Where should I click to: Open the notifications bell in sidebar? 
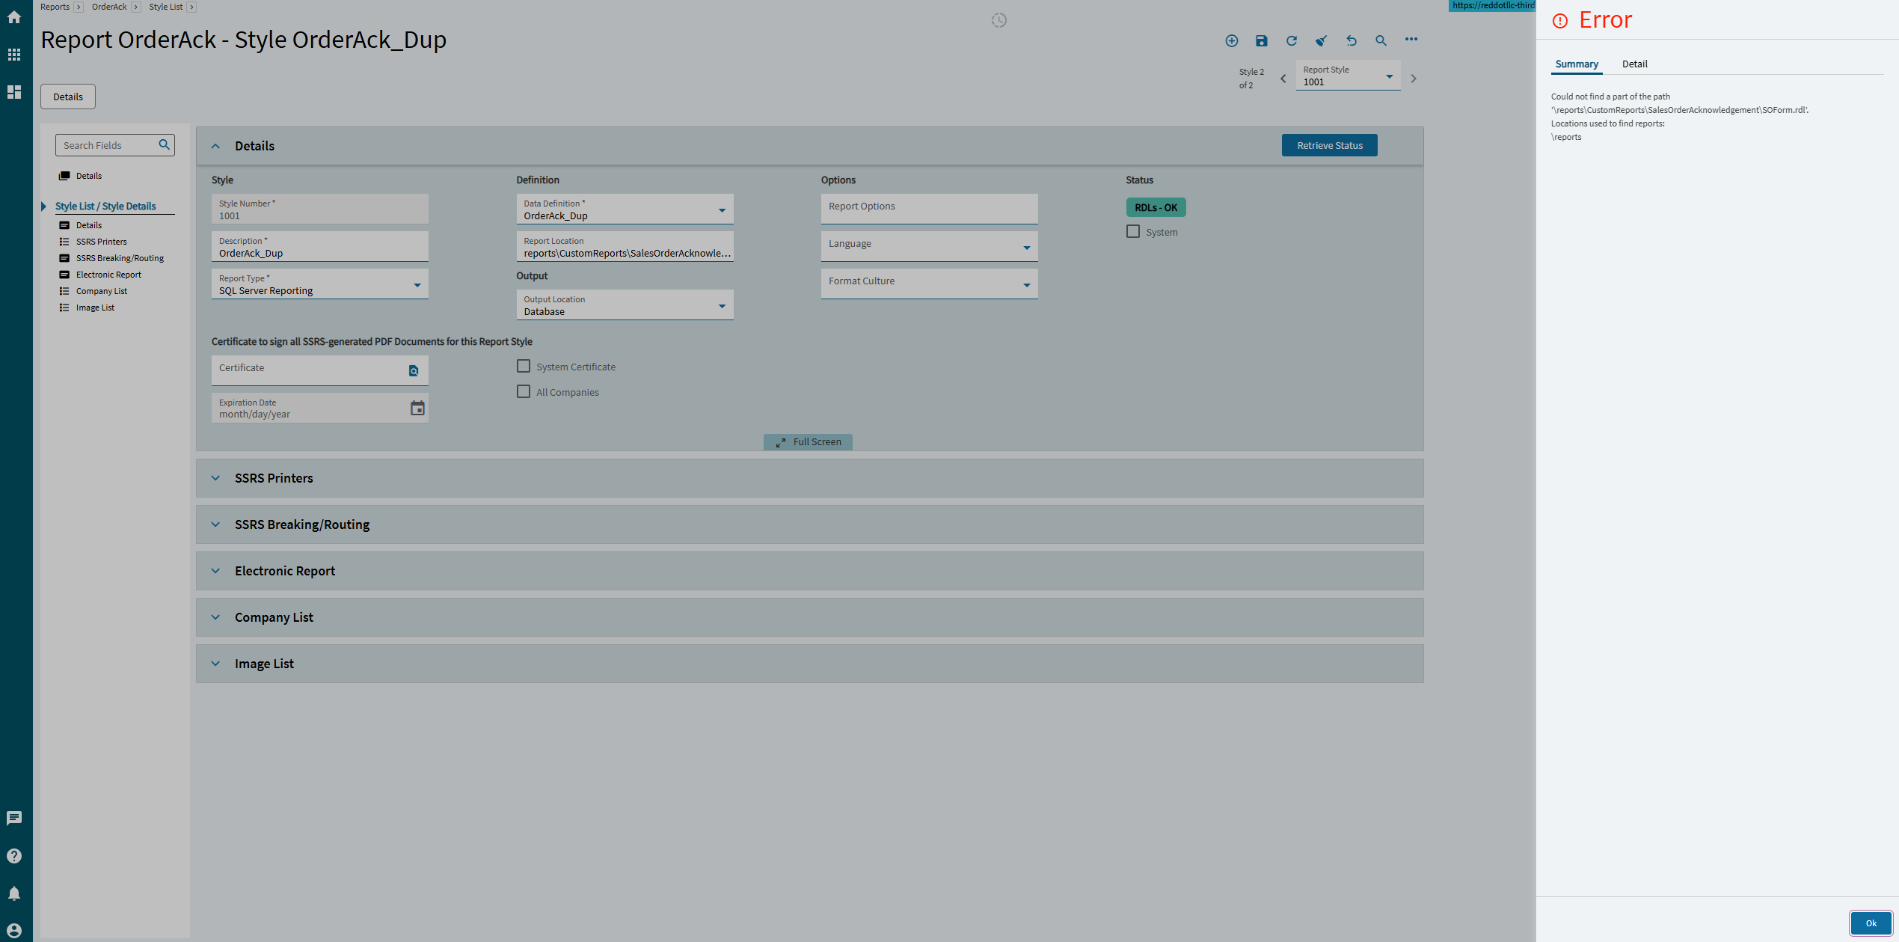14,893
